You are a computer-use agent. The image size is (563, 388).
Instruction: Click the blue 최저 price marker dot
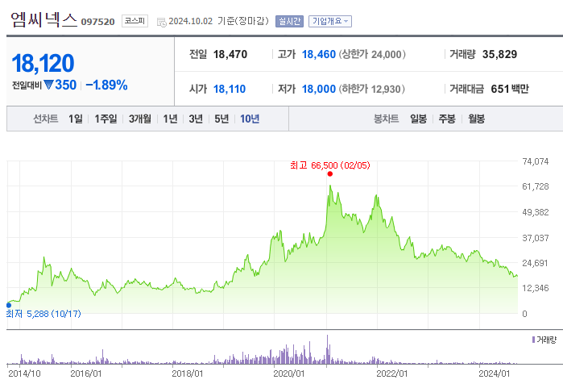[9, 305]
